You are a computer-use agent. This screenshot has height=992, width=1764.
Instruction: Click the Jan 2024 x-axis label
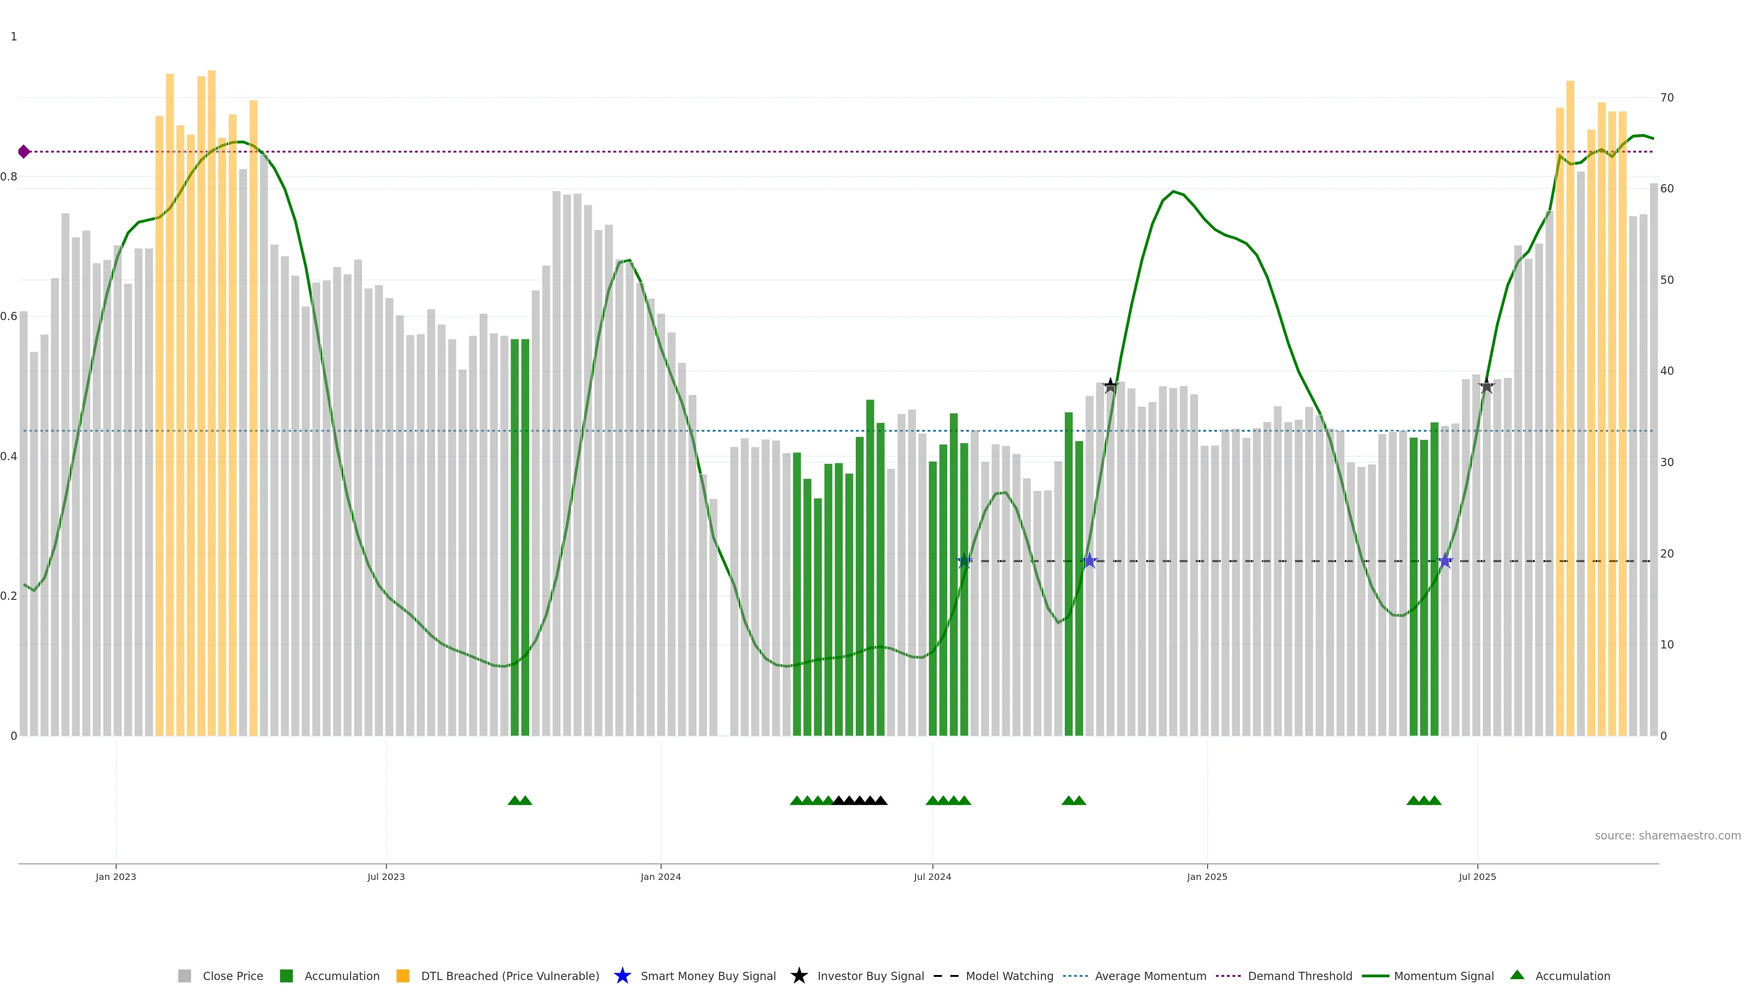(660, 876)
